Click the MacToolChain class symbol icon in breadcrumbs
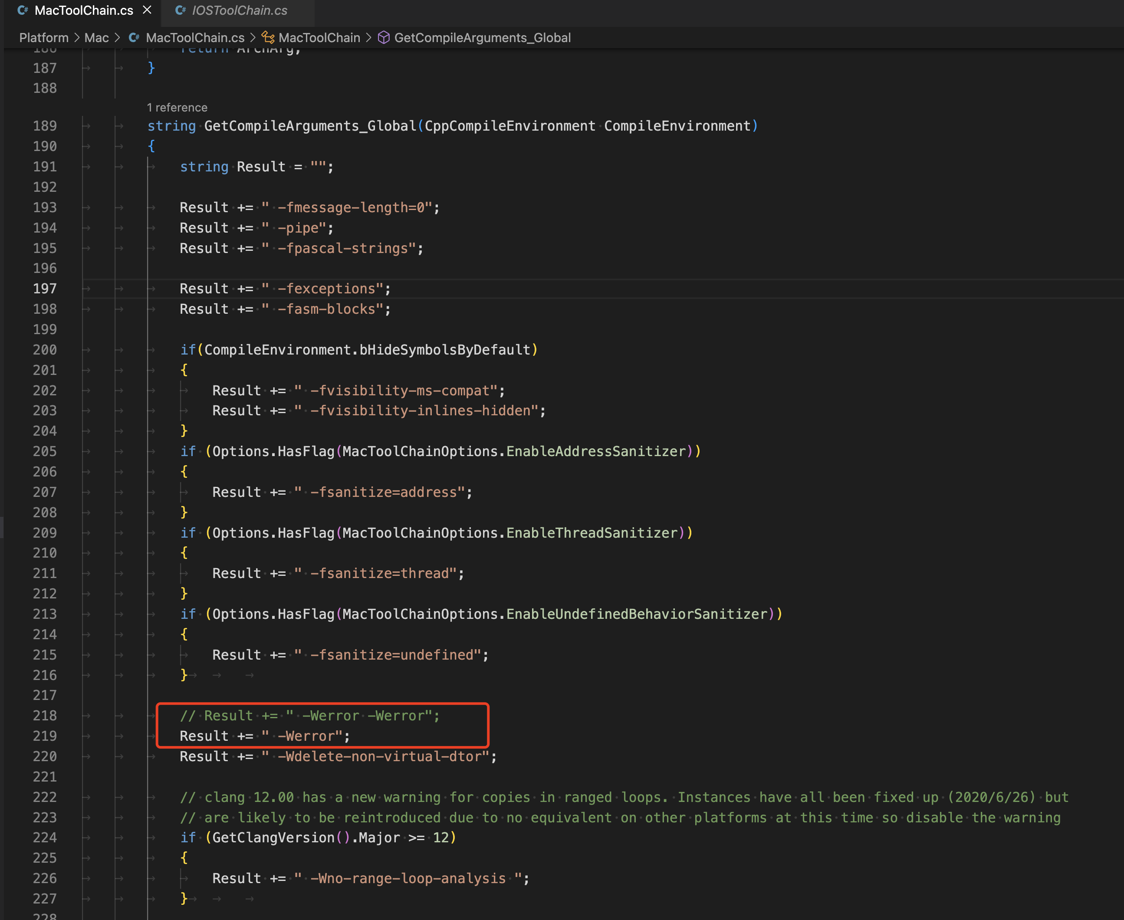The width and height of the screenshot is (1124, 920). click(x=268, y=38)
